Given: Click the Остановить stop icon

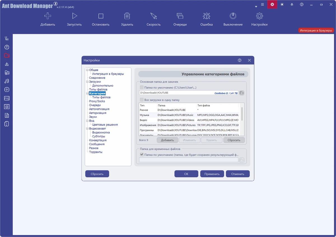Looking at the screenshot, I should coord(101,16).
